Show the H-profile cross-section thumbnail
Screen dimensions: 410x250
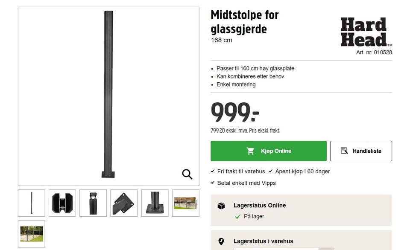[62, 203]
